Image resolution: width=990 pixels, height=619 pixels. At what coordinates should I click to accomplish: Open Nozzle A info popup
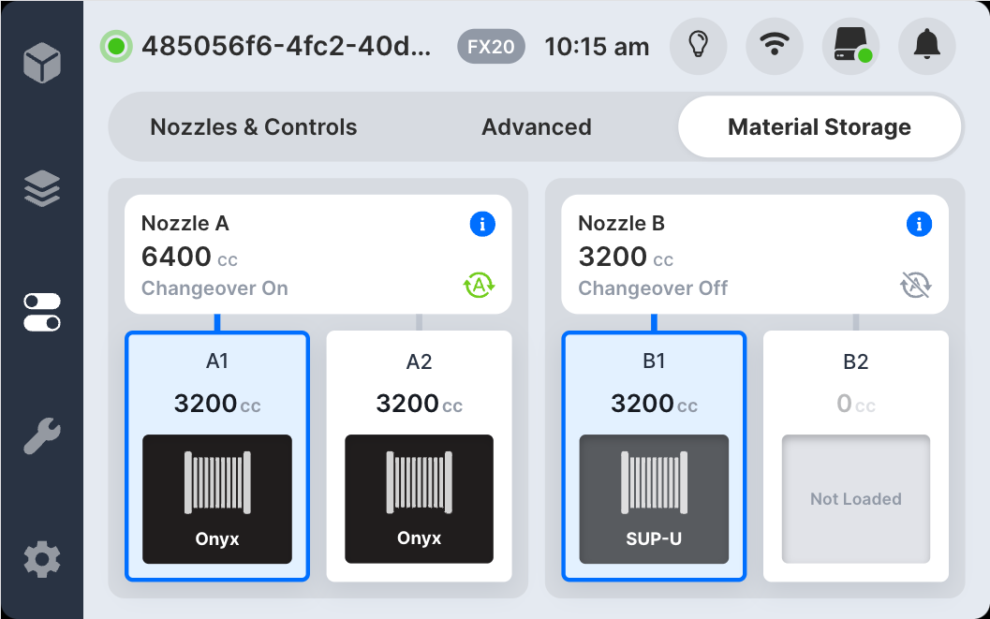click(x=482, y=224)
